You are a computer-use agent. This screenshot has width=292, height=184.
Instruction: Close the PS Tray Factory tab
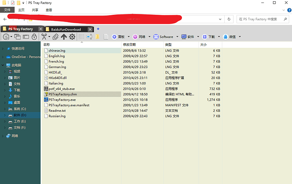point(41,29)
